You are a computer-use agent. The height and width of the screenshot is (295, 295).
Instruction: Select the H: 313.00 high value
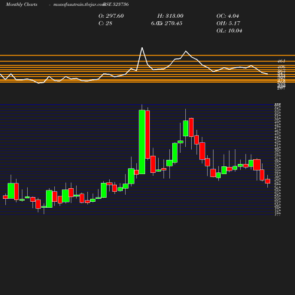click(x=171, y=16)
